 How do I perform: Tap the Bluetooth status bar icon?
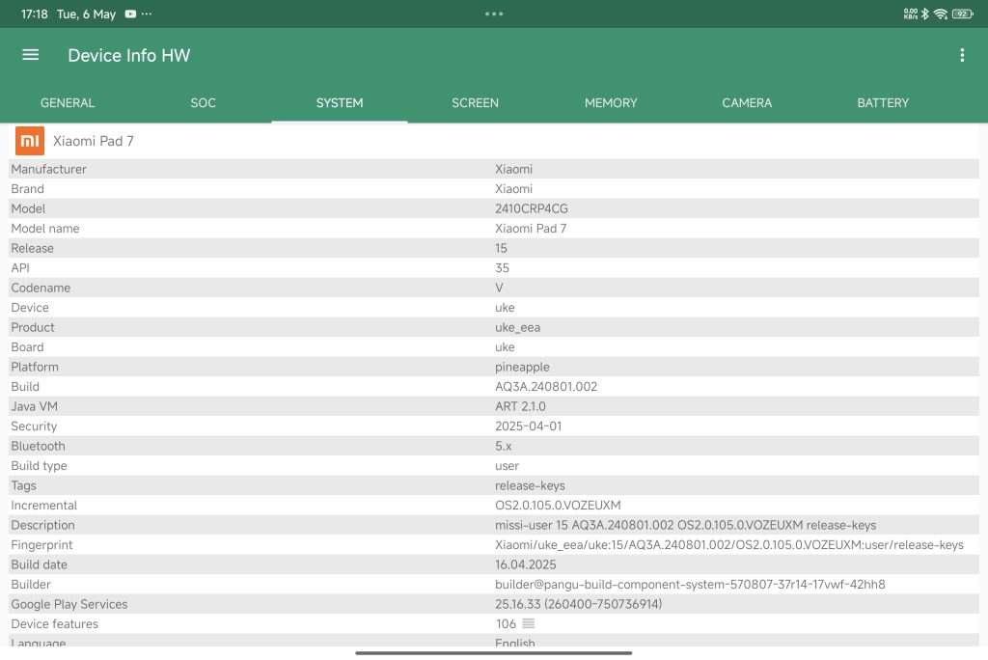click(x=924, y=14)
